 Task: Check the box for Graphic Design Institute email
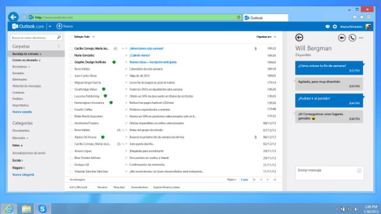pos(71,62)
